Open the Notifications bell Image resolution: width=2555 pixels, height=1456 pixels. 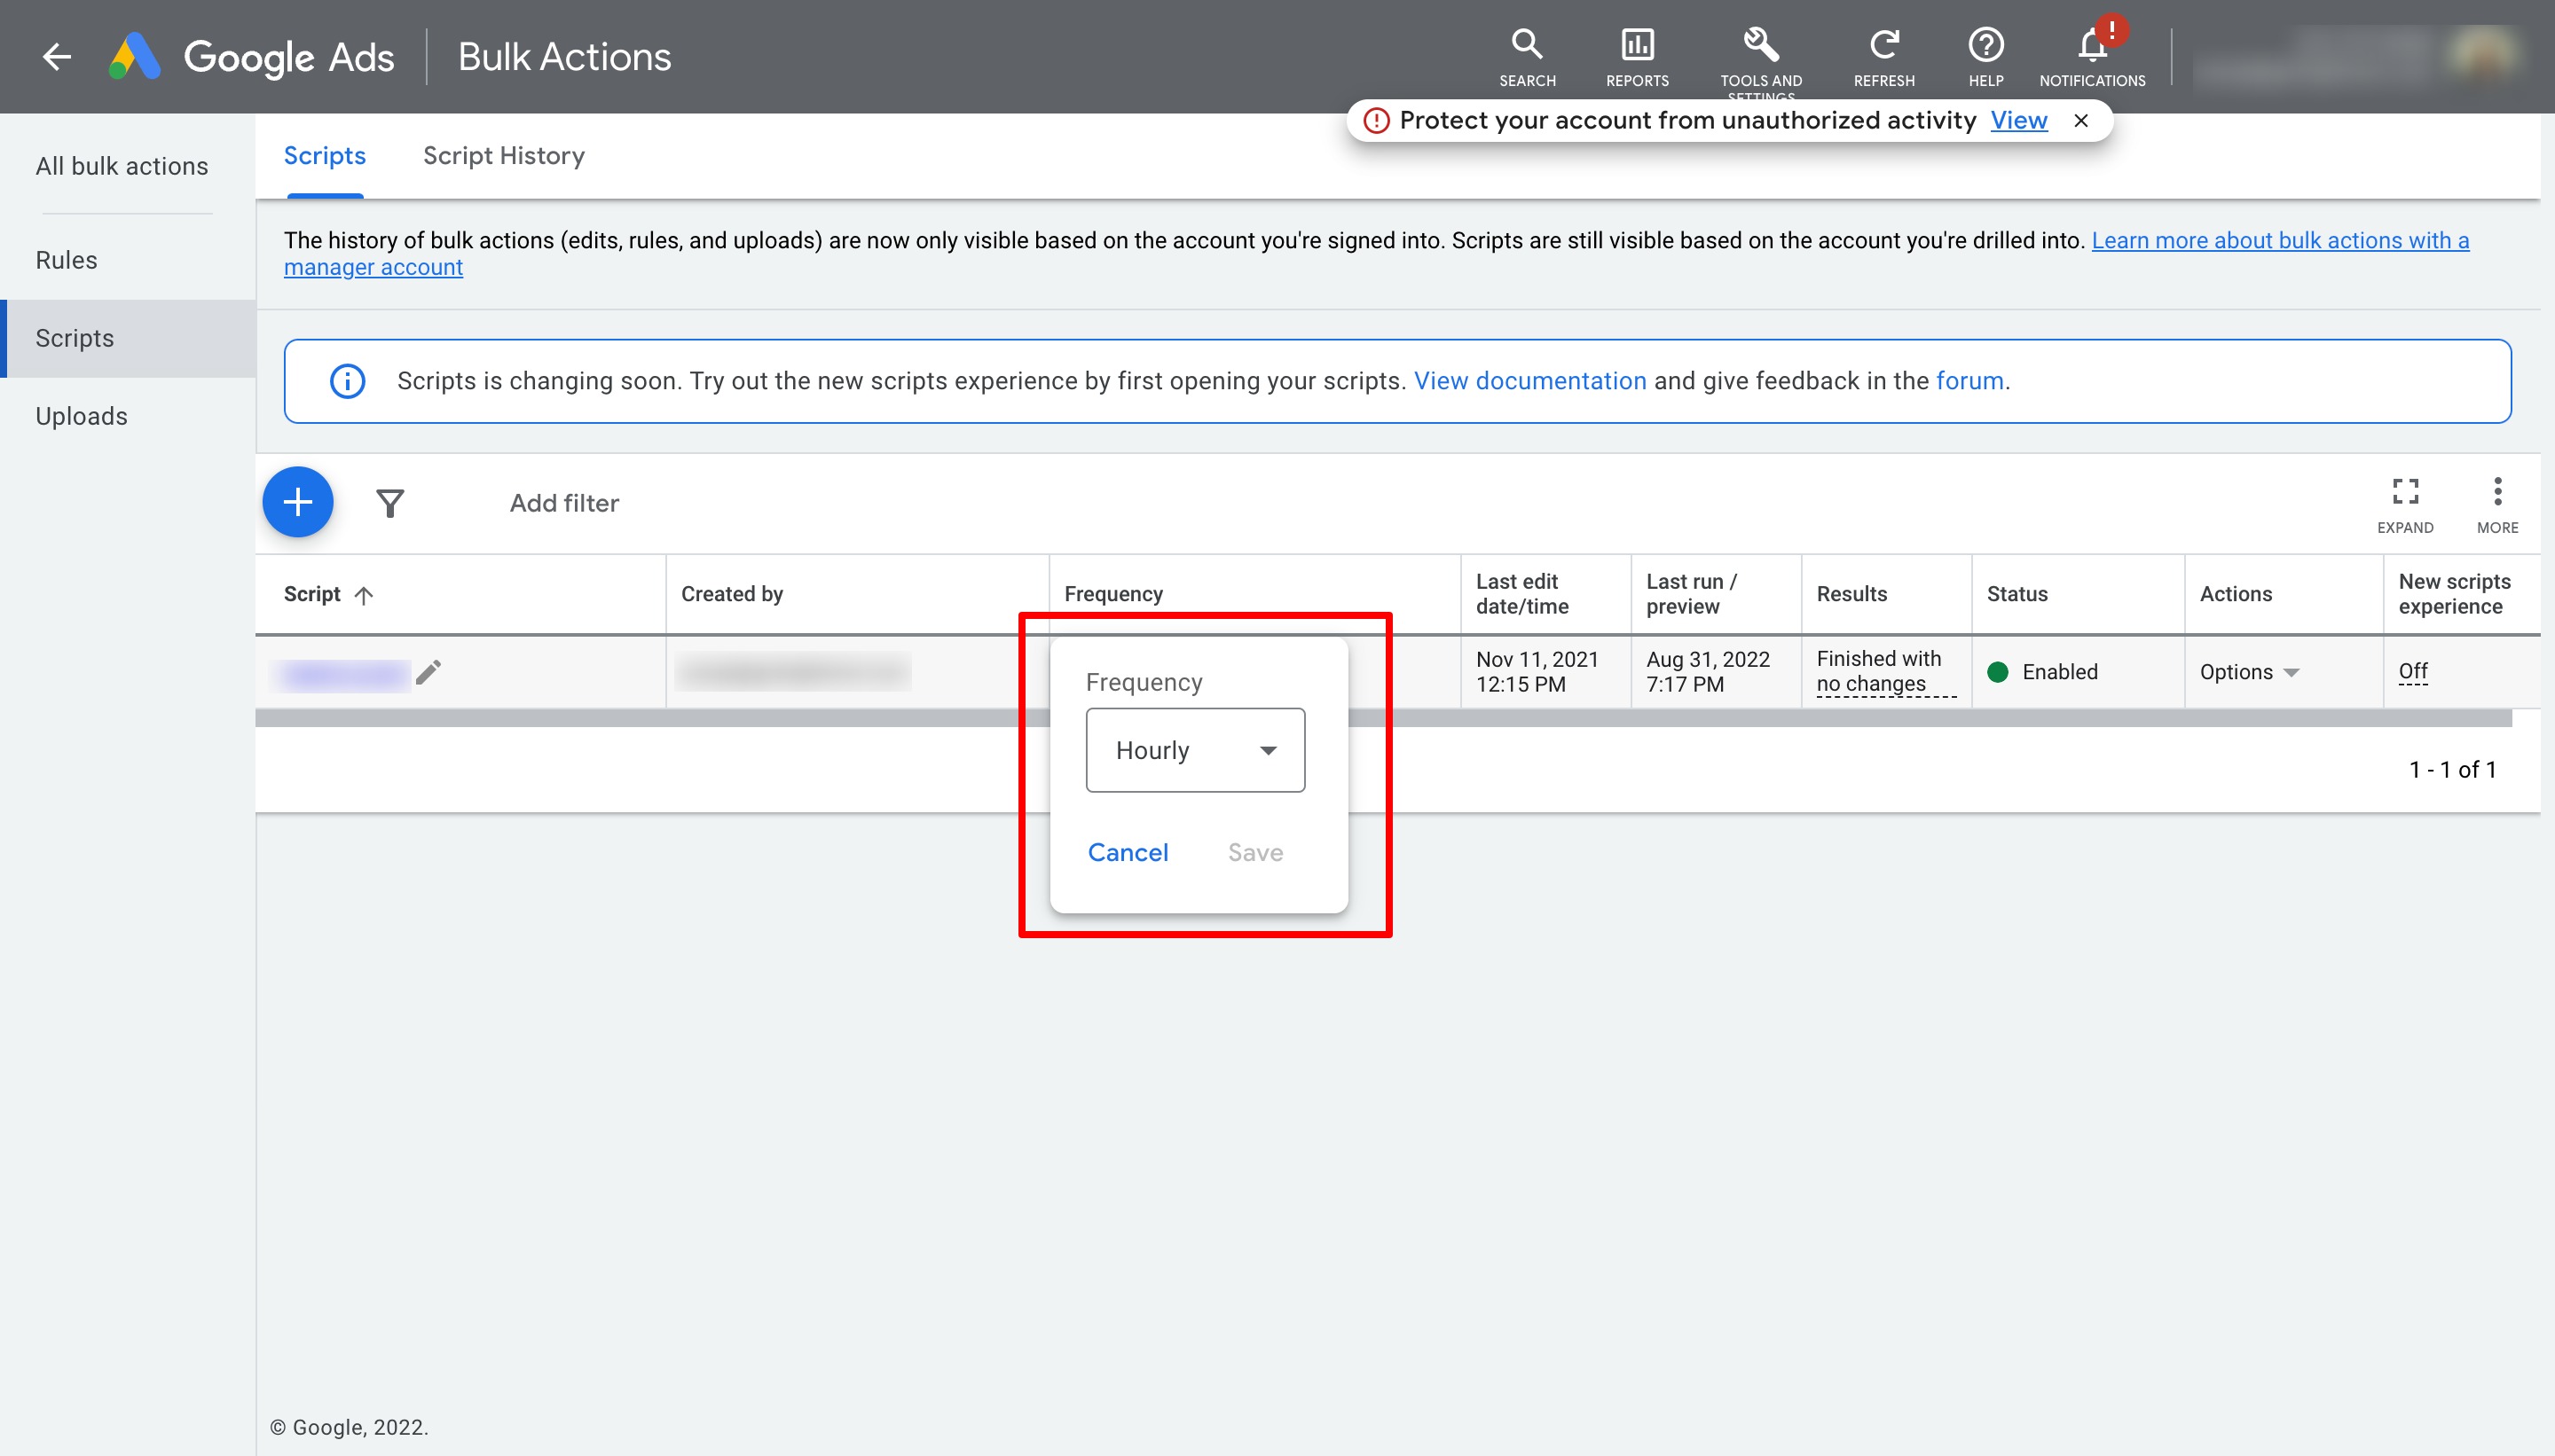coord(2092,45)
